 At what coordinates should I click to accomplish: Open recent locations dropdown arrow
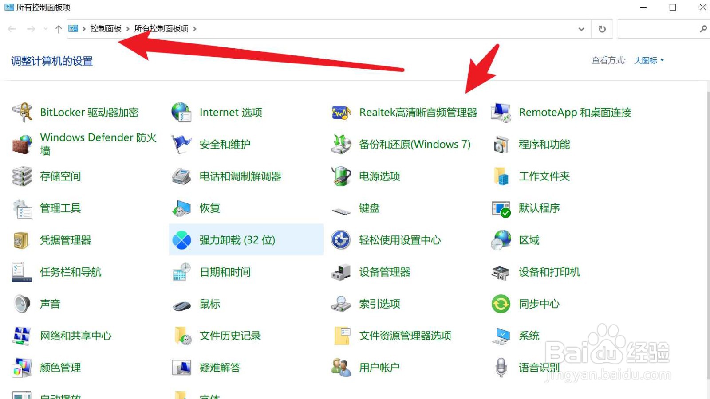(46, 29)
